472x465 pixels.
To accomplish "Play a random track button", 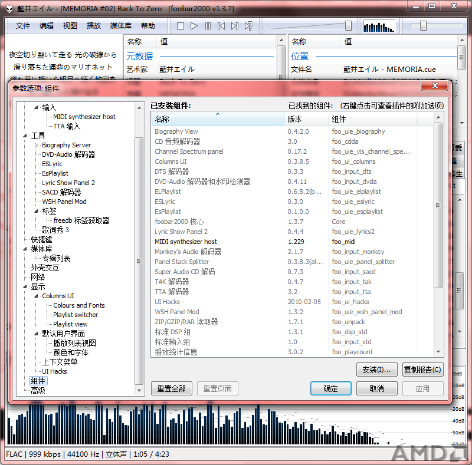I will pos(248,26).
